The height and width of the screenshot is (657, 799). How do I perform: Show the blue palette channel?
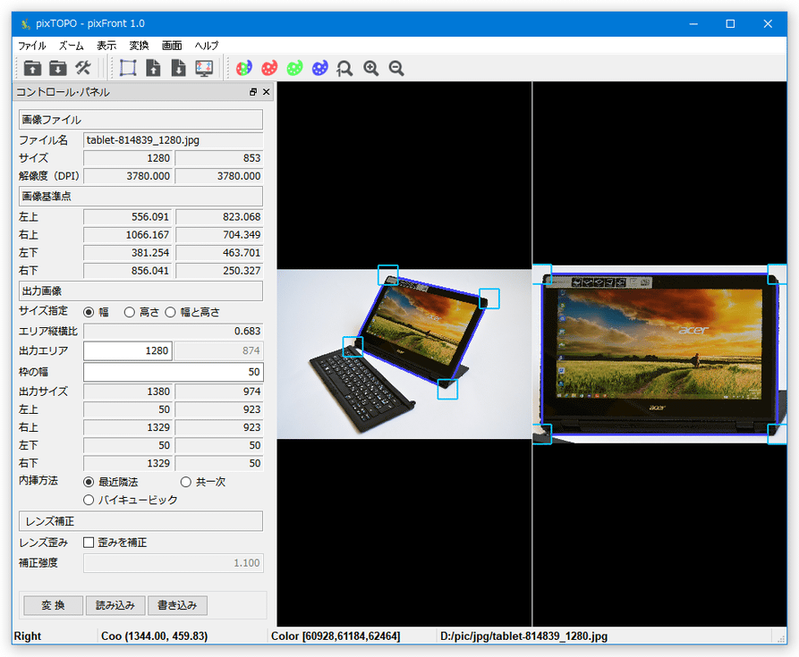tap(320, 68)
